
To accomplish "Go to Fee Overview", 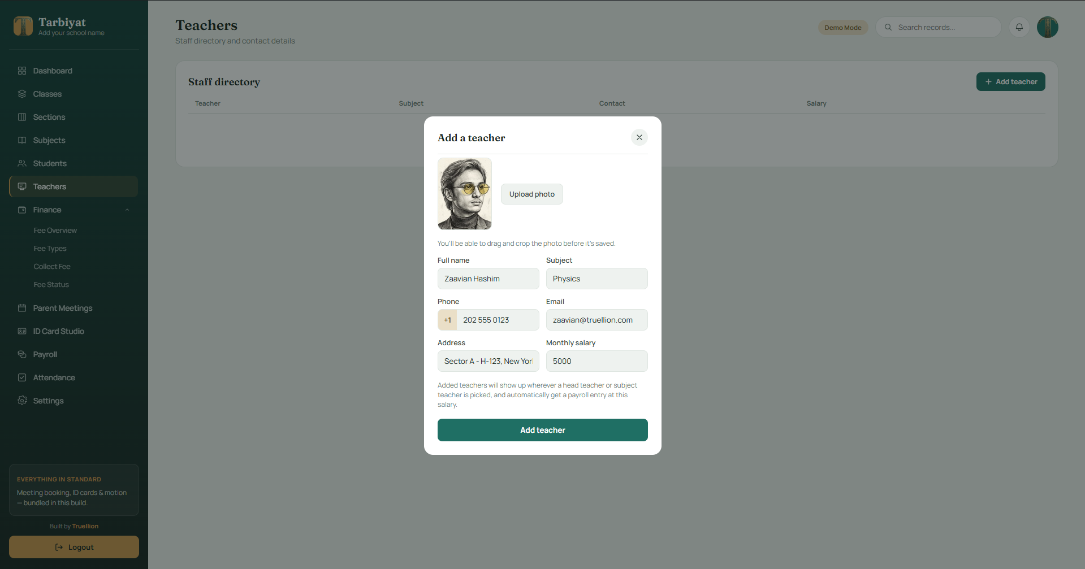I will click(x=55, y=231).
